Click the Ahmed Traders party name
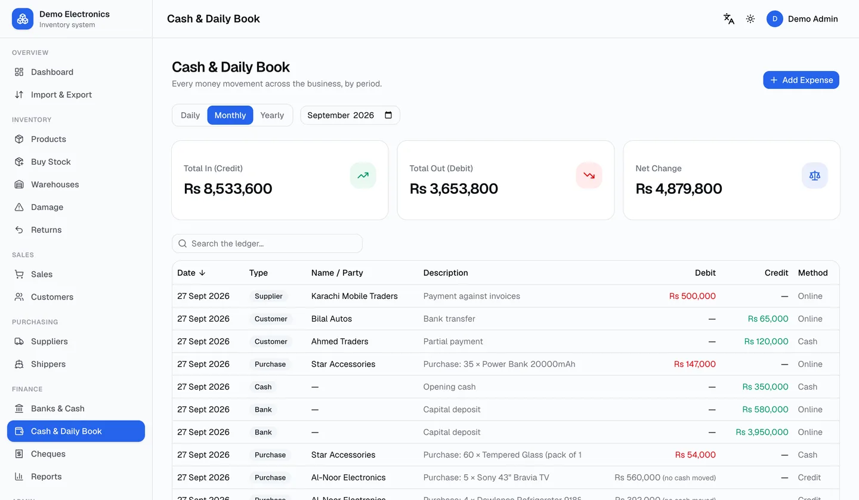 coord(340,341)
